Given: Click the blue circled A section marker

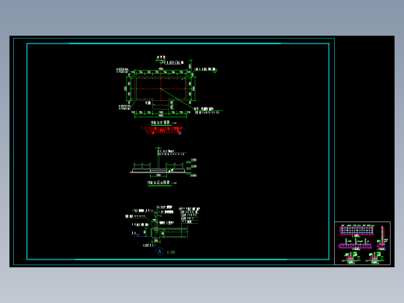Looking at the screenshot, I should coord(159,251).
